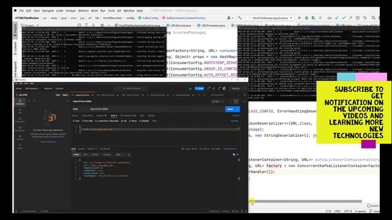Hide the Project panel with minus icon
Image resolution: width=392 pixels, height=220 pixels.
coord(109,25)
